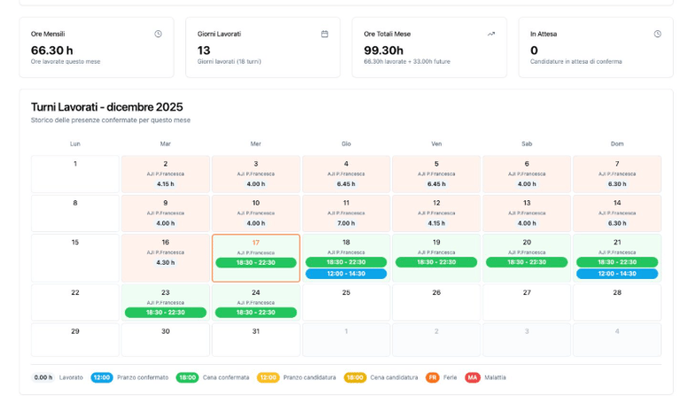Open the 18:30 - 22:30 shift on day 23
This screenshot has height=403, width=681.
[x=166, y=313]
